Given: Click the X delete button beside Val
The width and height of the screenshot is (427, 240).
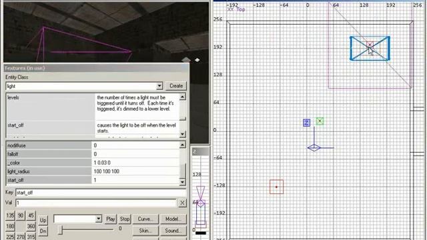Looking at the screenshot, I should coord(182,203).
